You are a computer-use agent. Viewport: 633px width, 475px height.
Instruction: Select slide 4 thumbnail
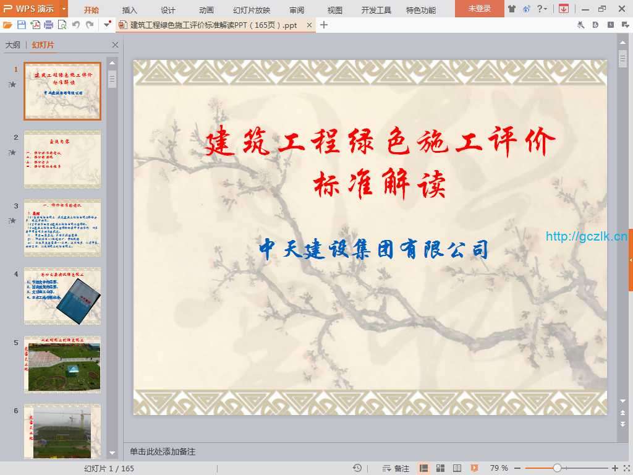pyautogui.click(x=62, y=296)
